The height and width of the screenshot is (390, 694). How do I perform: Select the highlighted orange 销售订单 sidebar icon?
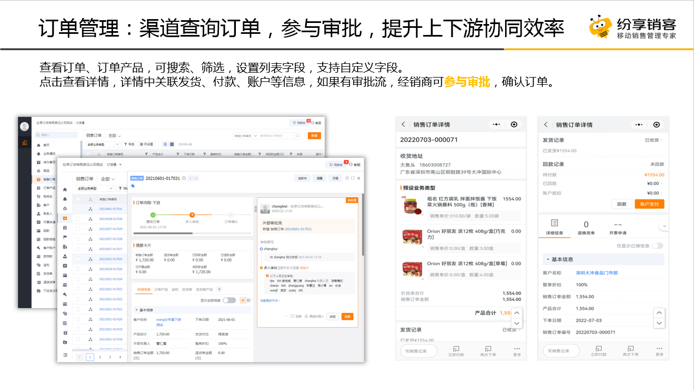pos(65,218)
